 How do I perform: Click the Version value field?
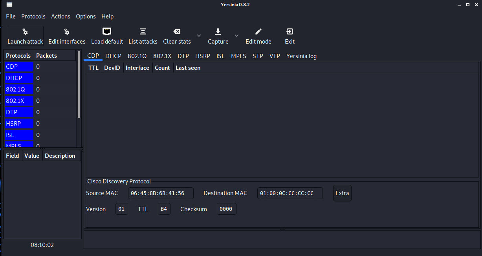coord(121,209)
